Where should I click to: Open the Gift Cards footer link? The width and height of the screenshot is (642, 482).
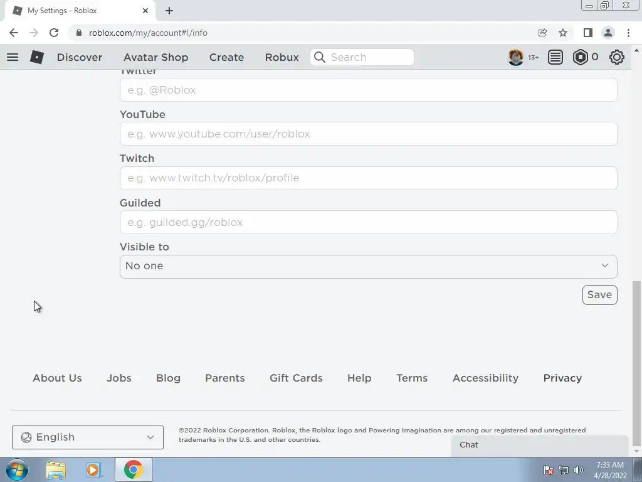[296, 378]
